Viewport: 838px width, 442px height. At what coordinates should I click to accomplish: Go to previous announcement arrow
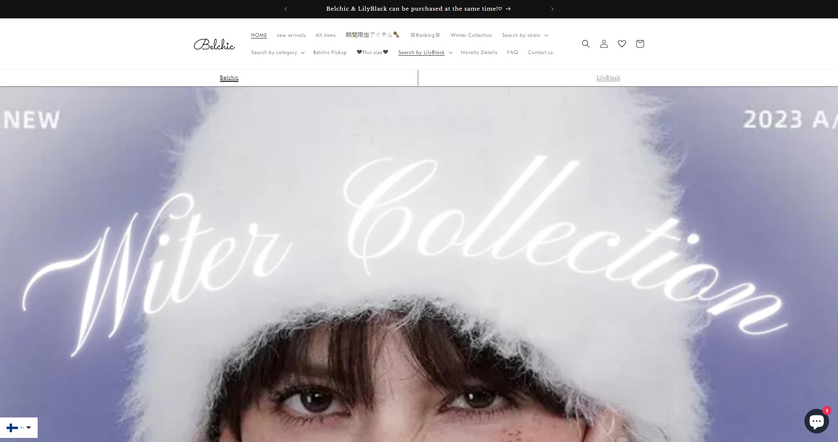click(x=286, y=9)
